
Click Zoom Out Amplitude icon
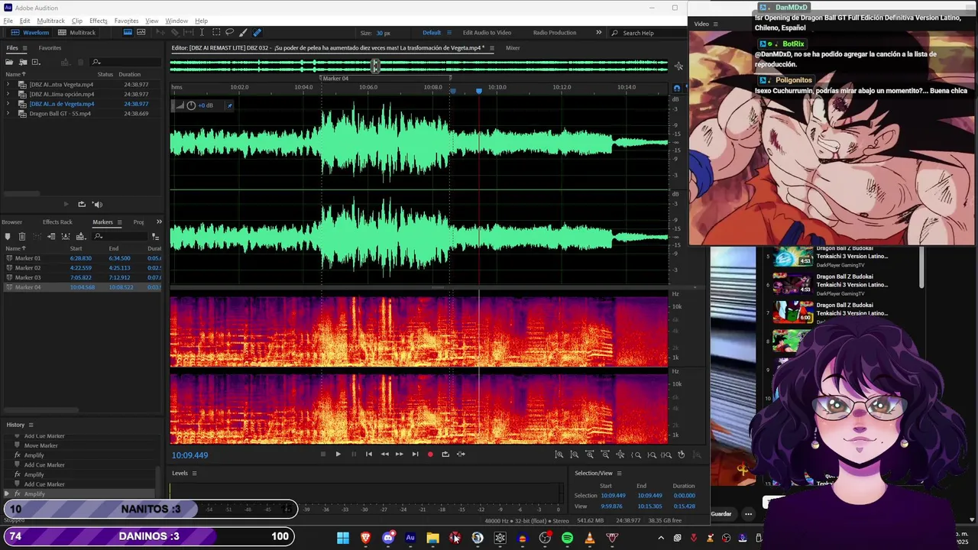(x=575, y=455)
